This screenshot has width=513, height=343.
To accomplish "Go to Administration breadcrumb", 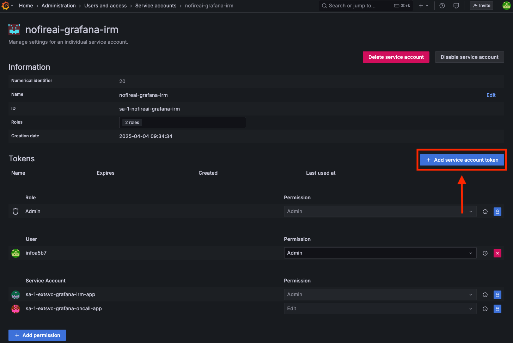I will (x=59, y=6).
